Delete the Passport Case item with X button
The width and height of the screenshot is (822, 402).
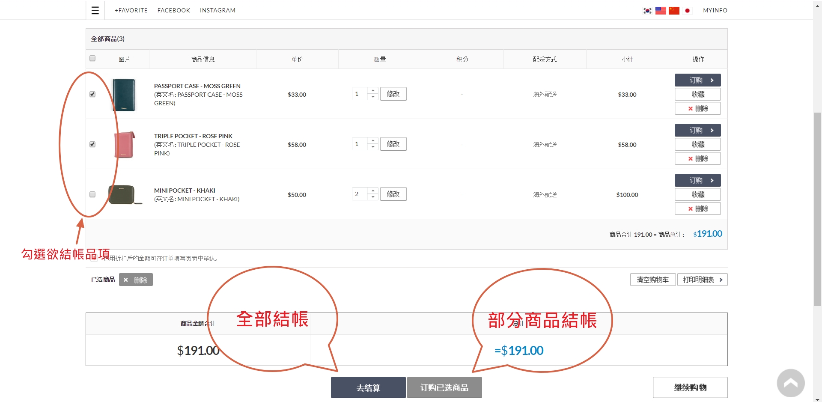point(697,108)
